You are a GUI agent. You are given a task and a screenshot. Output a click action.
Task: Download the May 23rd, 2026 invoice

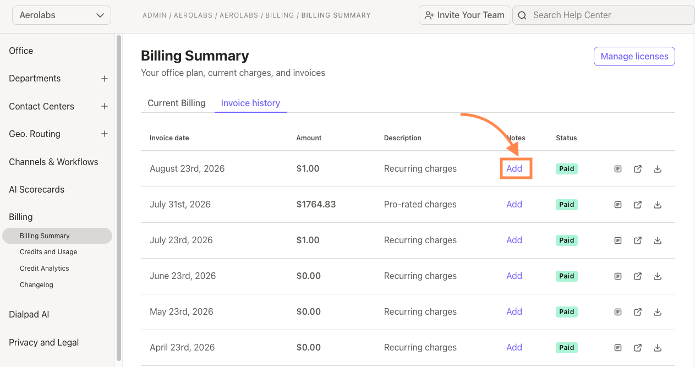point(658,312)
